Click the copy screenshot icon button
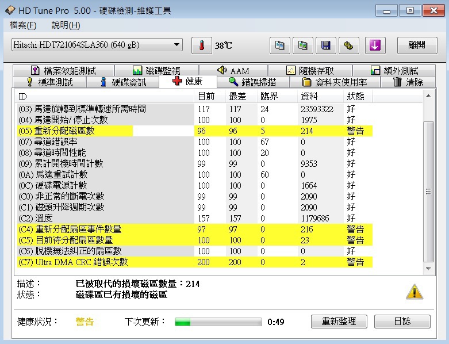449x344 pixels. pos(302,45)
